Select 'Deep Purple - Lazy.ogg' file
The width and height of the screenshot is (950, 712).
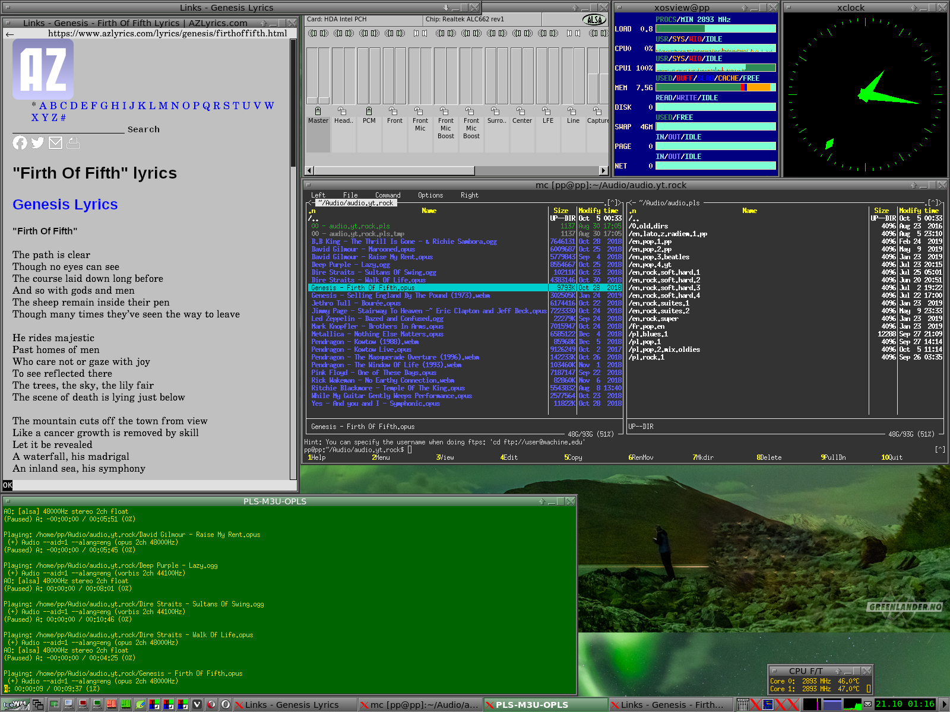pos(427,265)
